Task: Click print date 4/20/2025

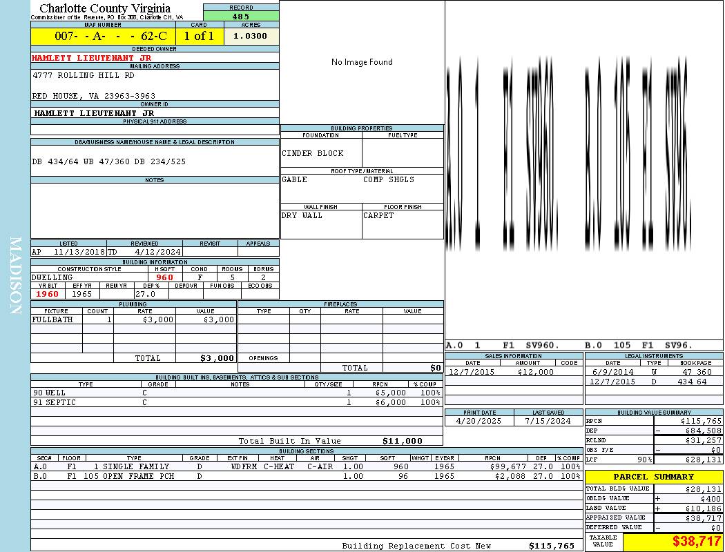Action: [478, 421]
